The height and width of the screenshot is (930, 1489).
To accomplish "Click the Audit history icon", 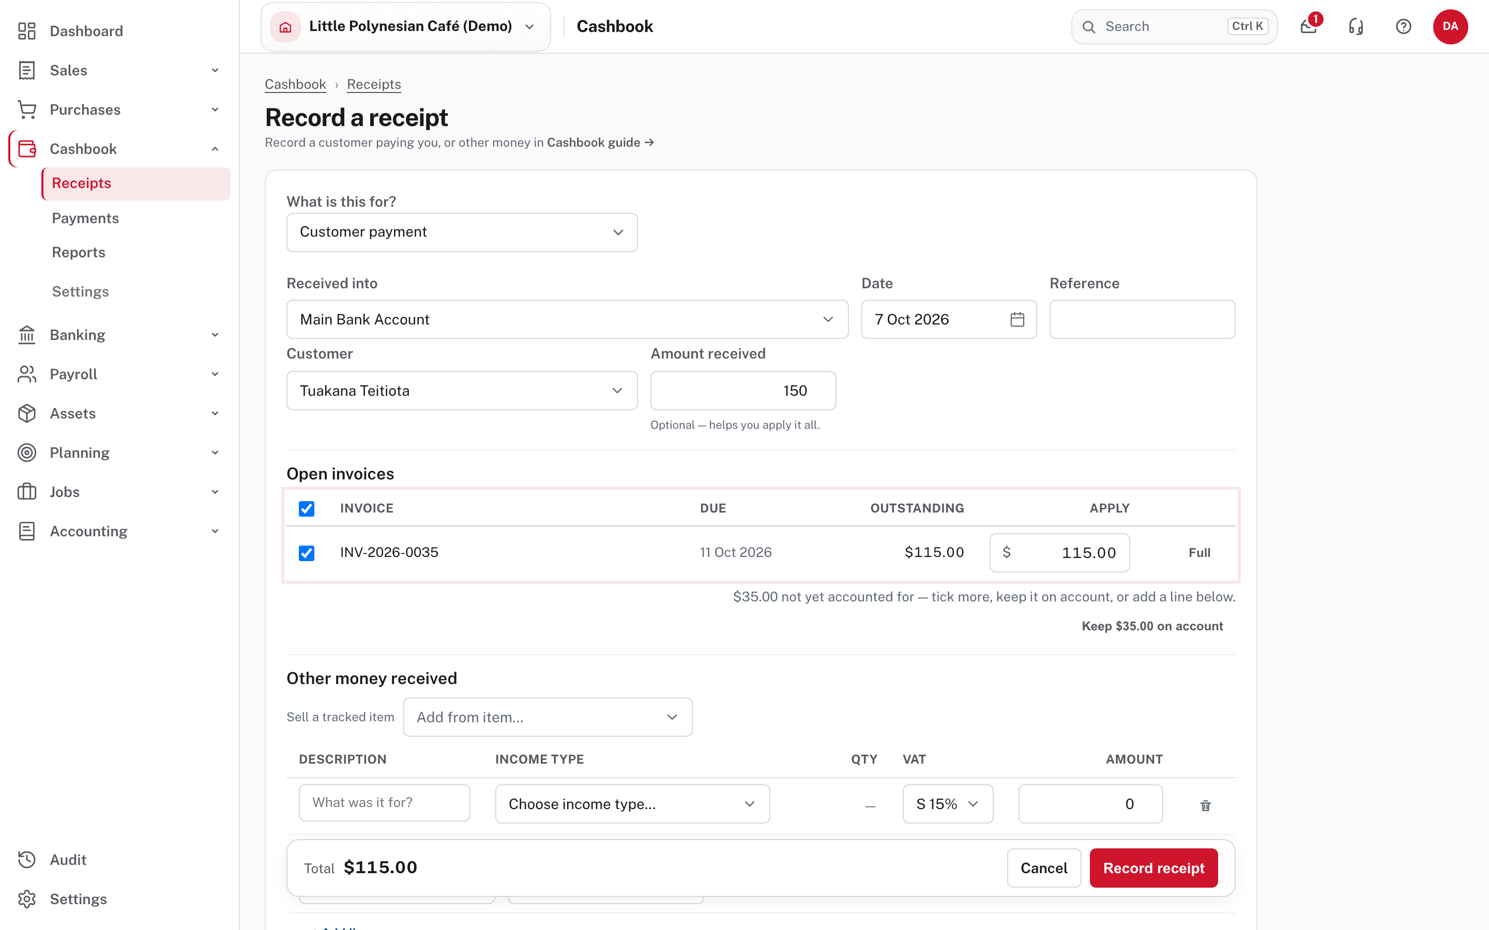I will (26, 860).
